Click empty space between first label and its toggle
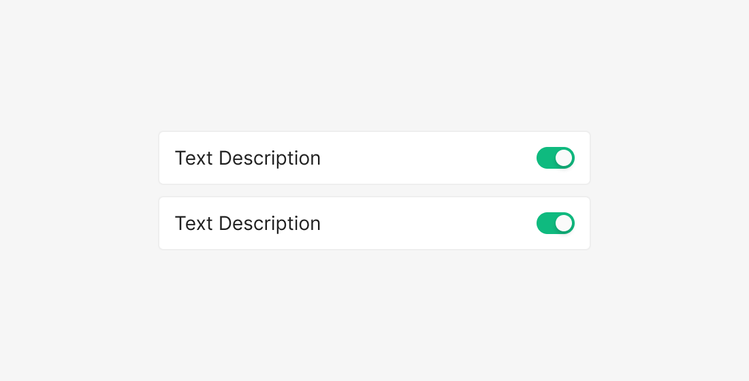 429,158
